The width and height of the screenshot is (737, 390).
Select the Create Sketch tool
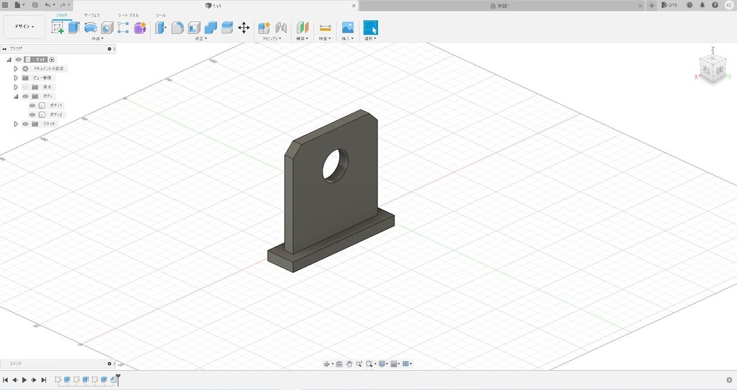[58, 28]
